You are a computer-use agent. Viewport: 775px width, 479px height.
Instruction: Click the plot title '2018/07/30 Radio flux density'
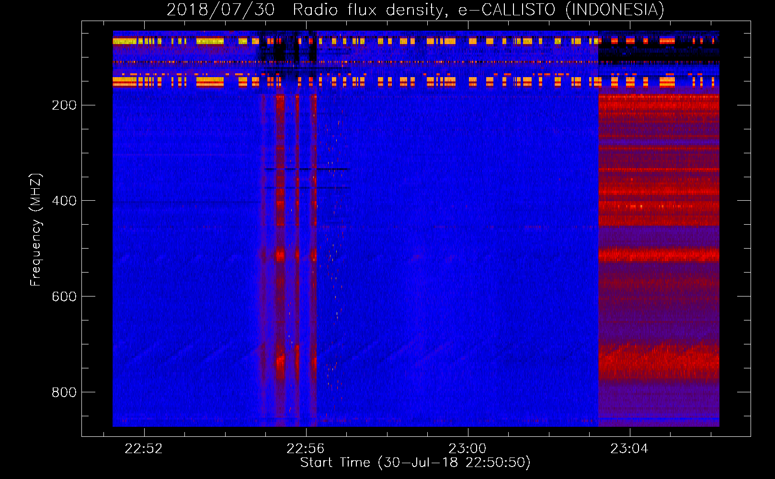tap(416, 10)
